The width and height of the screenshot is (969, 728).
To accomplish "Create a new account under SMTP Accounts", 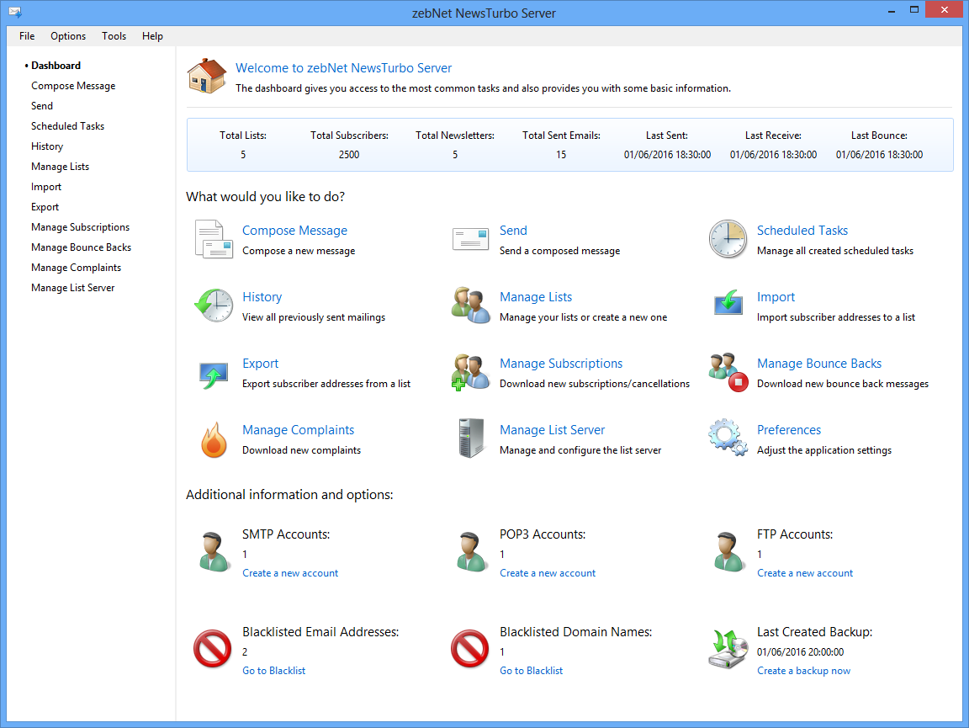I will (x=290, y=573).
